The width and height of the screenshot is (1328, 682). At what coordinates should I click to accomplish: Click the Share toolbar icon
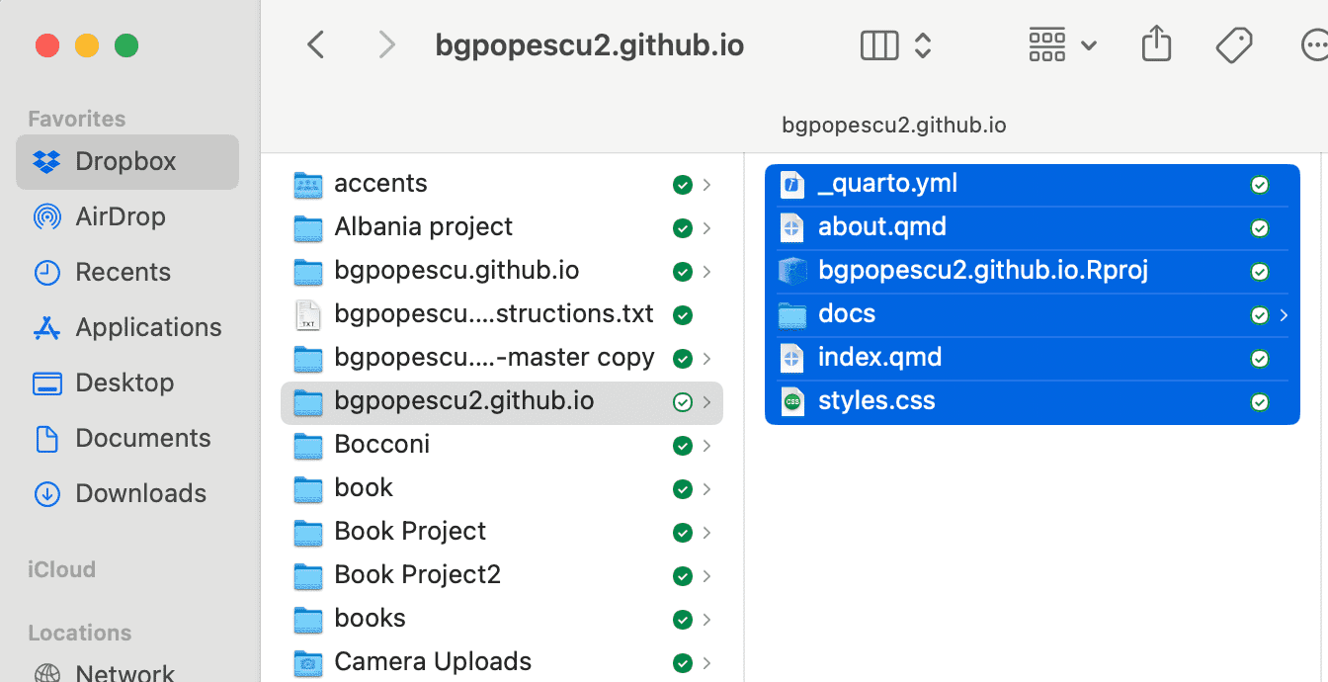[x=1155, y=45]
